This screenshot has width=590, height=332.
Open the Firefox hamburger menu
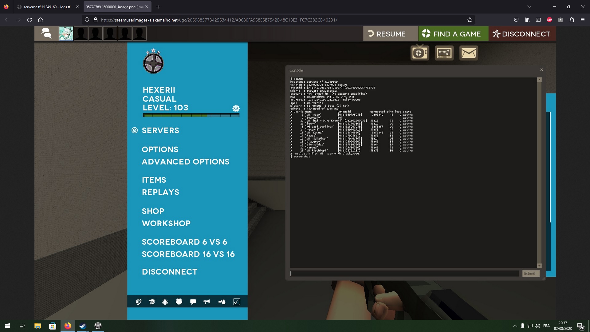click(x=583, y=20)
